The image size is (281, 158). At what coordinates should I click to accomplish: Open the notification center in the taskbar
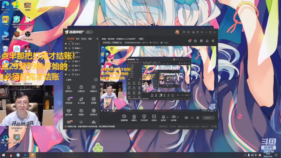pos(276,155)
